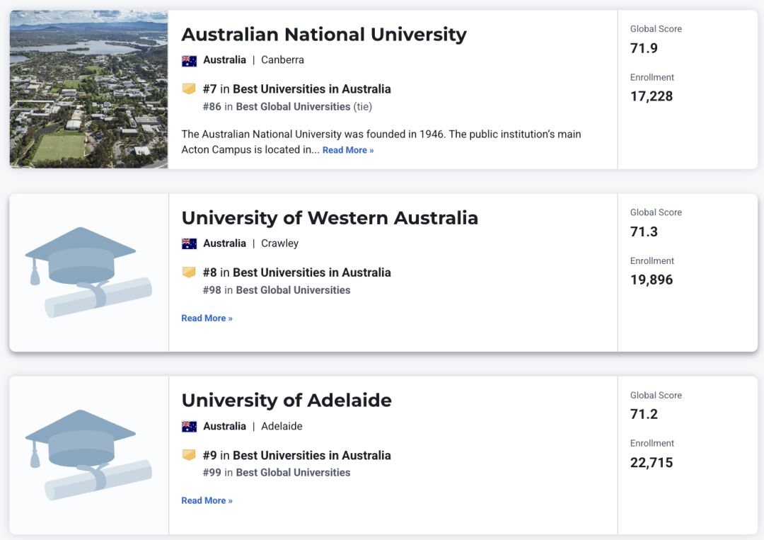Click the Global Score value 71.3
This screenshot has width=764, height=540.
(644, 231)
